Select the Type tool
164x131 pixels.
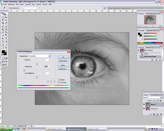point(6,38)
